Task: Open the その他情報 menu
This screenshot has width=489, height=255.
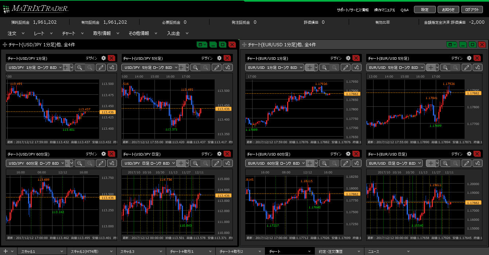Action: pos(142,33)
